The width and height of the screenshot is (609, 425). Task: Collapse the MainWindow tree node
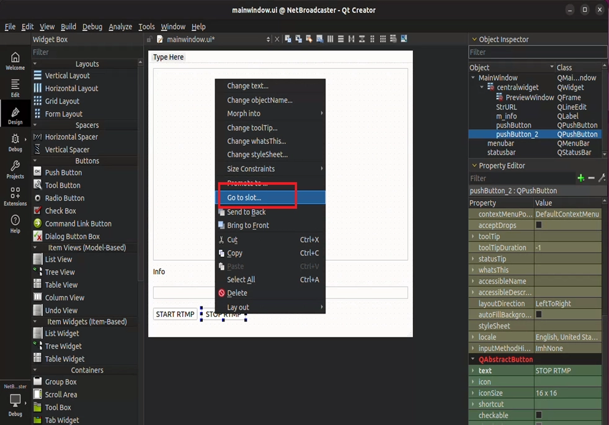[x=473, y=78]
